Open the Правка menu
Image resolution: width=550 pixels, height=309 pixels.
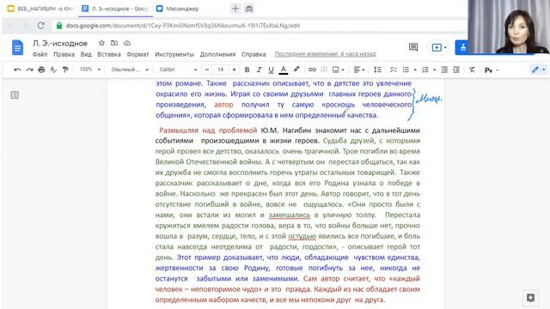coord(64,54)
